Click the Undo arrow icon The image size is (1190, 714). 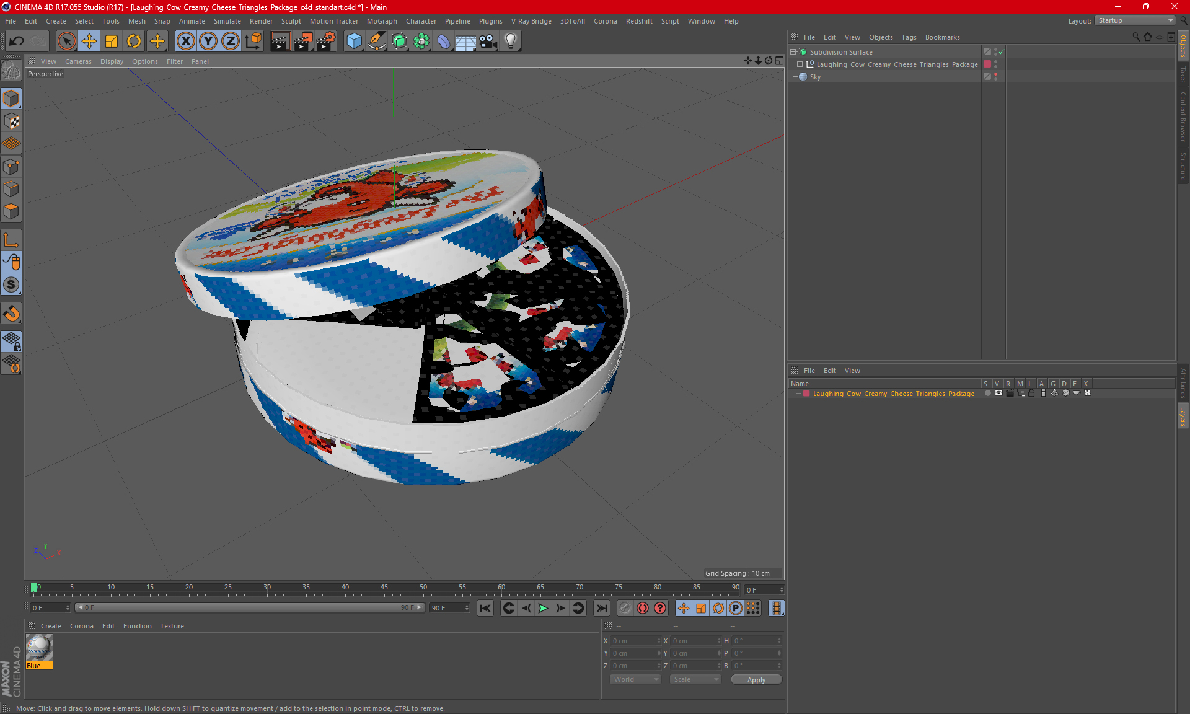(x=17, y=42)
